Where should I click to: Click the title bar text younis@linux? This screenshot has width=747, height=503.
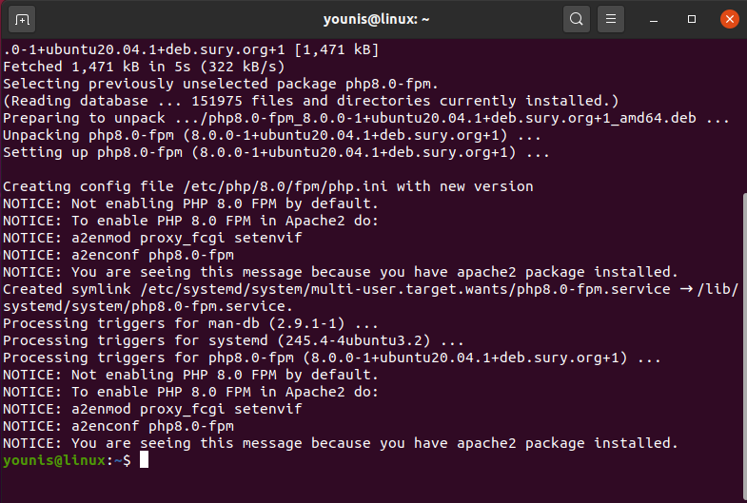(x=372, y=18)
